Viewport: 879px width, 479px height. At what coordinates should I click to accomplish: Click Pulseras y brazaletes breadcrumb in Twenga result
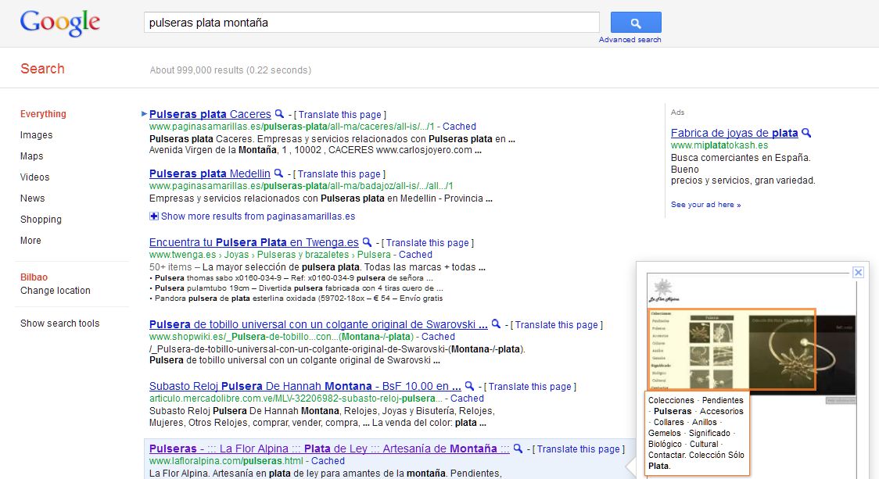tap(303, 254)
